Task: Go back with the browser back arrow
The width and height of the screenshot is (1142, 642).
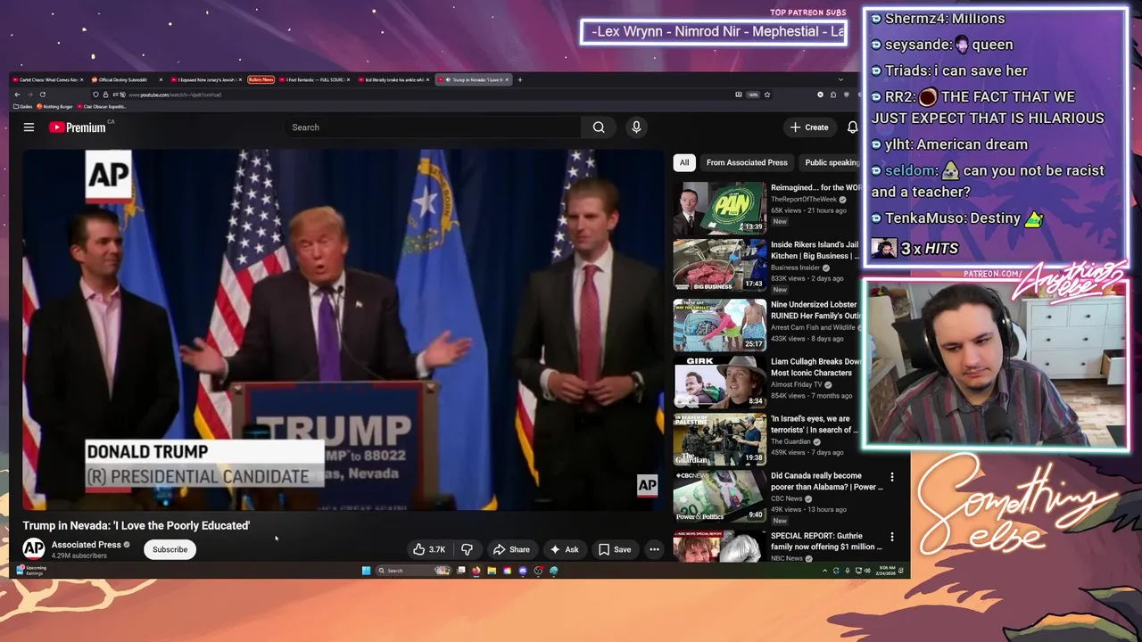Action: [17, 95]
